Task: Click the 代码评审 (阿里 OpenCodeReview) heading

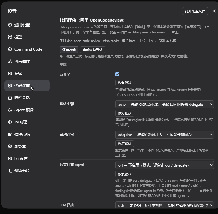Action: pos(92,20)
